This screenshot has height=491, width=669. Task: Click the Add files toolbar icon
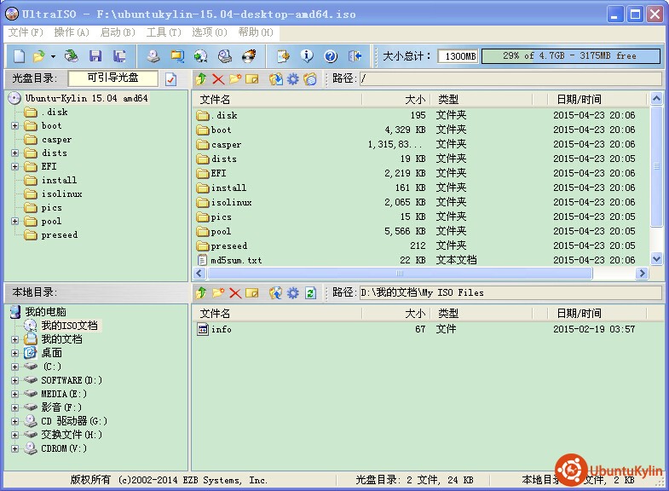283,56
